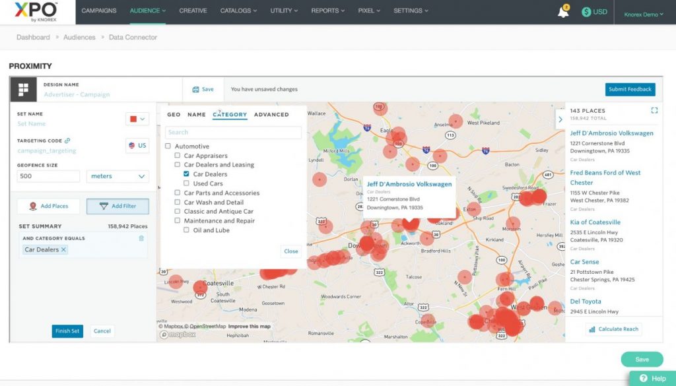Click the red pin at Exton
Viewport: 676px width, 386px height.
pyautogui.click(x=473, y=209)
